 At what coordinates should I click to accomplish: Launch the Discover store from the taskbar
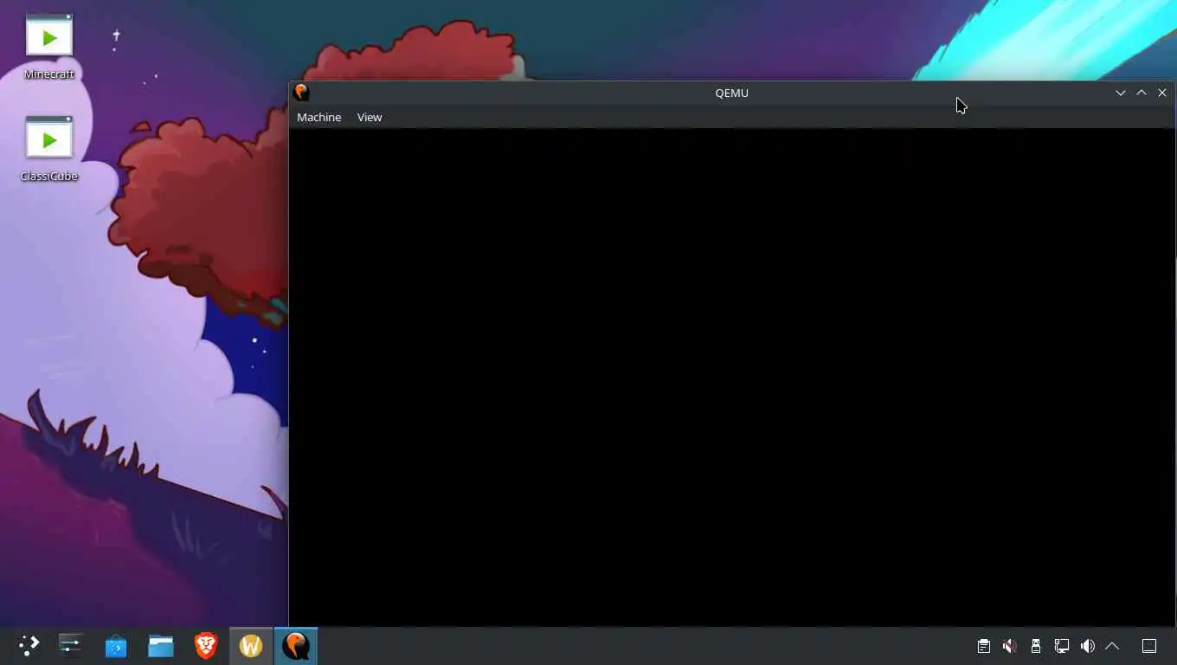116,645
